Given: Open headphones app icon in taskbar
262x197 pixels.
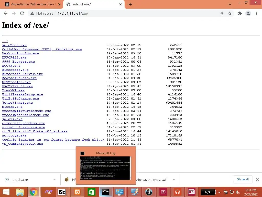Looking at the screenshot, I should pos(178,192).
